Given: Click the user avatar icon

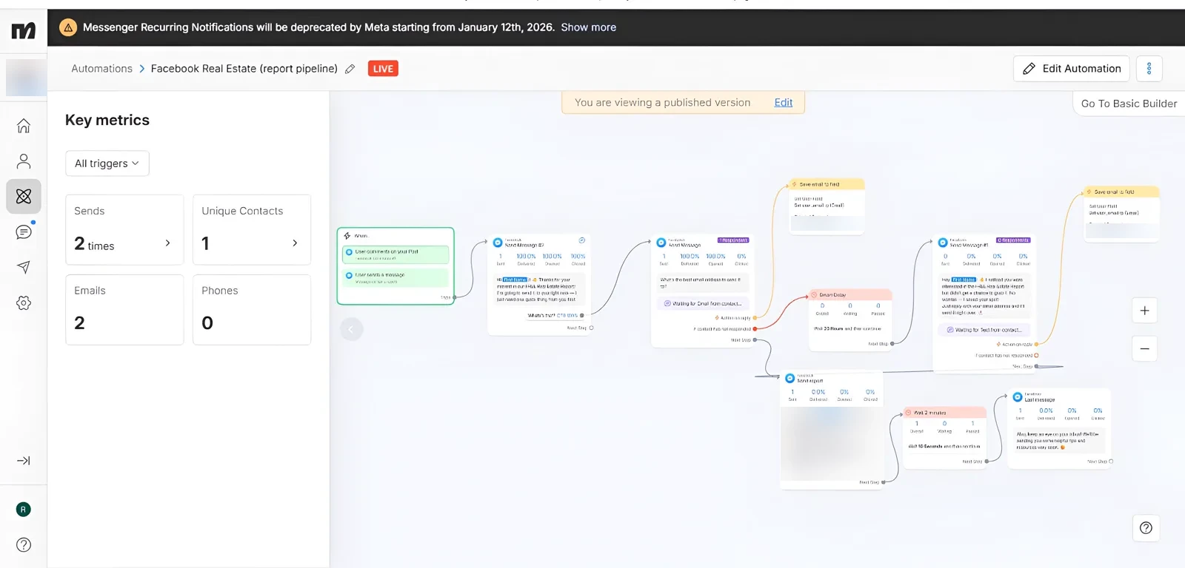Looking at the screenshot, I should click(24, 509).
